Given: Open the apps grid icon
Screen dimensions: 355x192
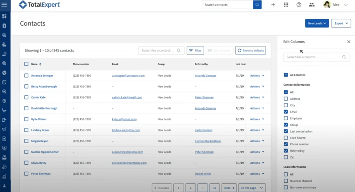Looking at the screenshot, I should click(x=286, y=5).
